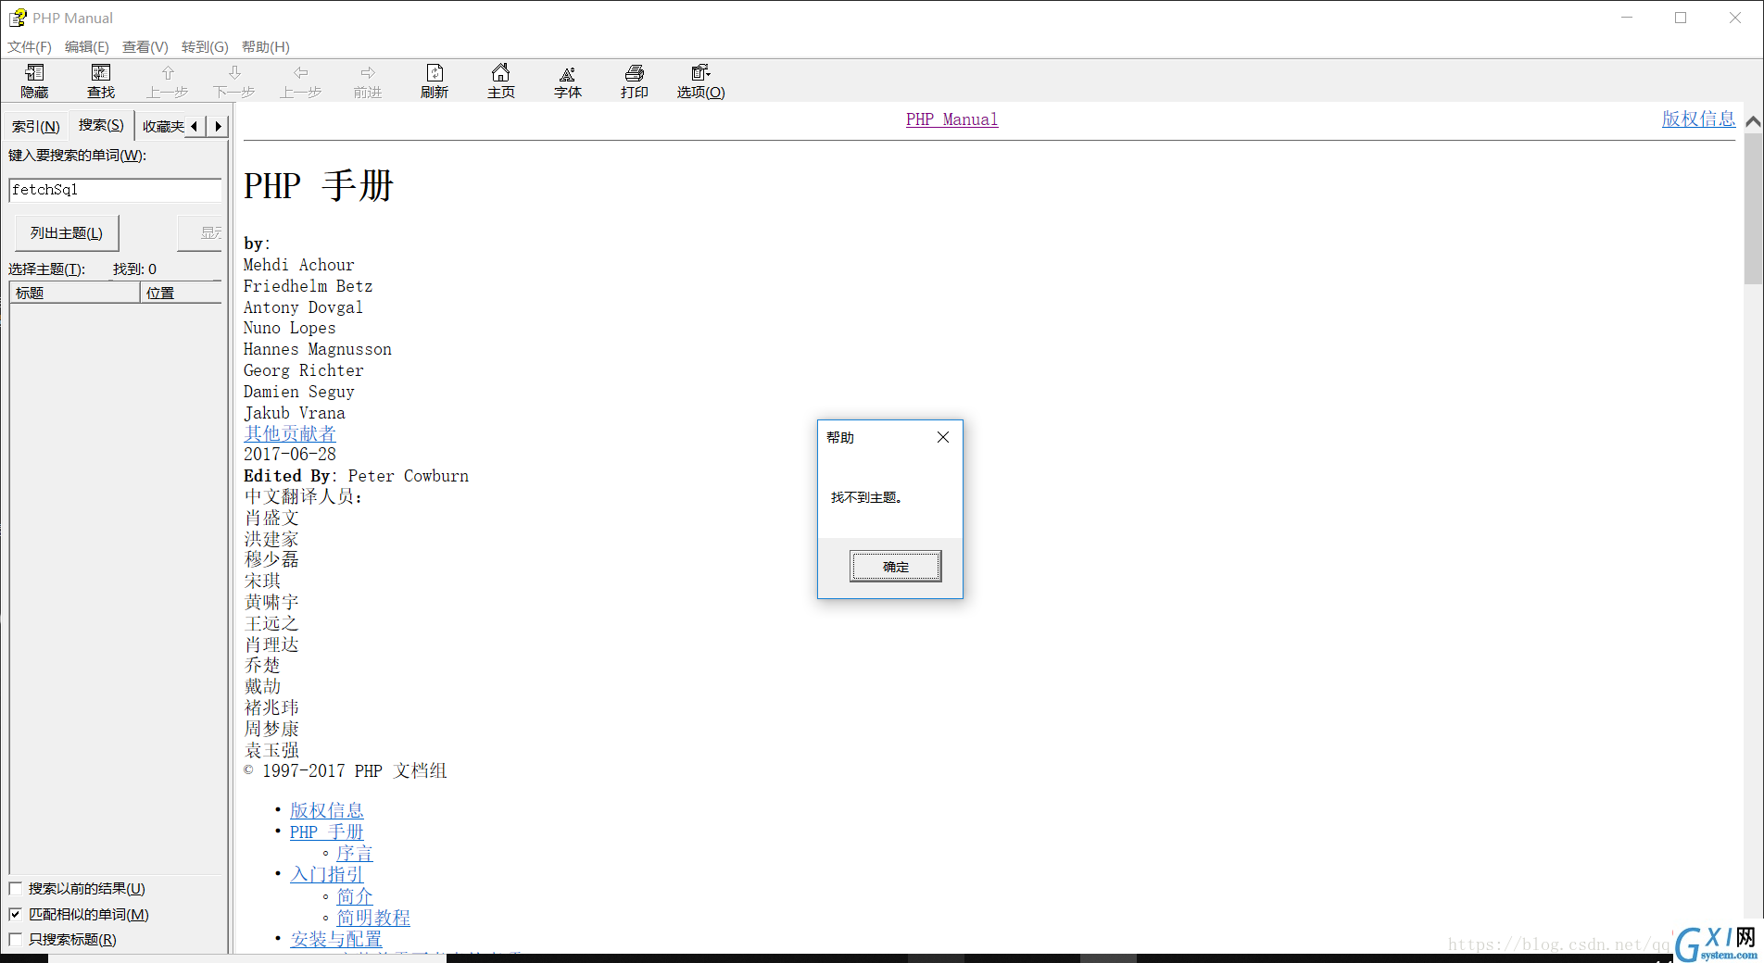Close the 帮助 dialog with its X
The width and height of the screenshot is (1764, 963).
tap(943, 437)
